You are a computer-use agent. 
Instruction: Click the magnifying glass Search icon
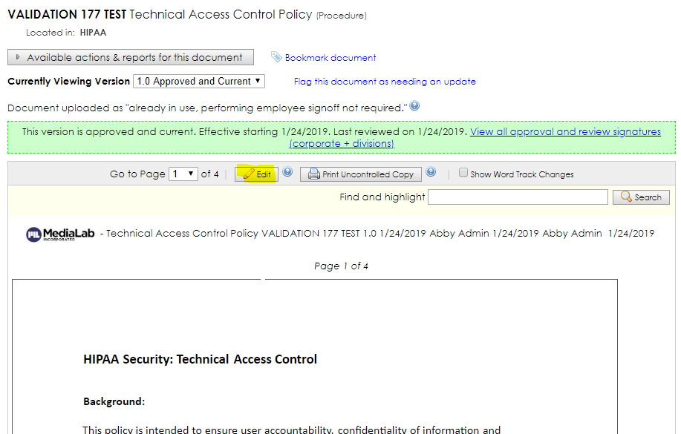tap(626, 197)
